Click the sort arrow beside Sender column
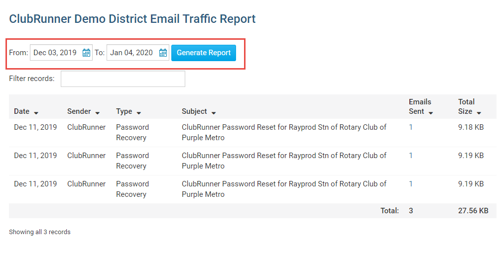497x256 pixels. (98, 113)
